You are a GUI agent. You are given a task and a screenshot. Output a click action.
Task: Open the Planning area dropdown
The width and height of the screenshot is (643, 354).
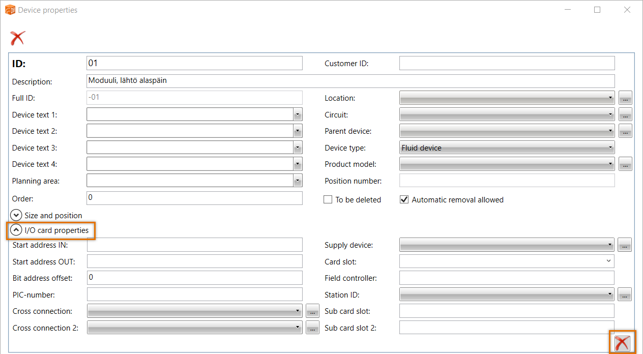coord(298,181)
